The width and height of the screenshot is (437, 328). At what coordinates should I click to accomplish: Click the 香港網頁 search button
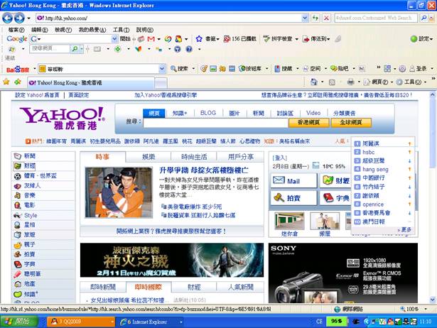point(308,123)
